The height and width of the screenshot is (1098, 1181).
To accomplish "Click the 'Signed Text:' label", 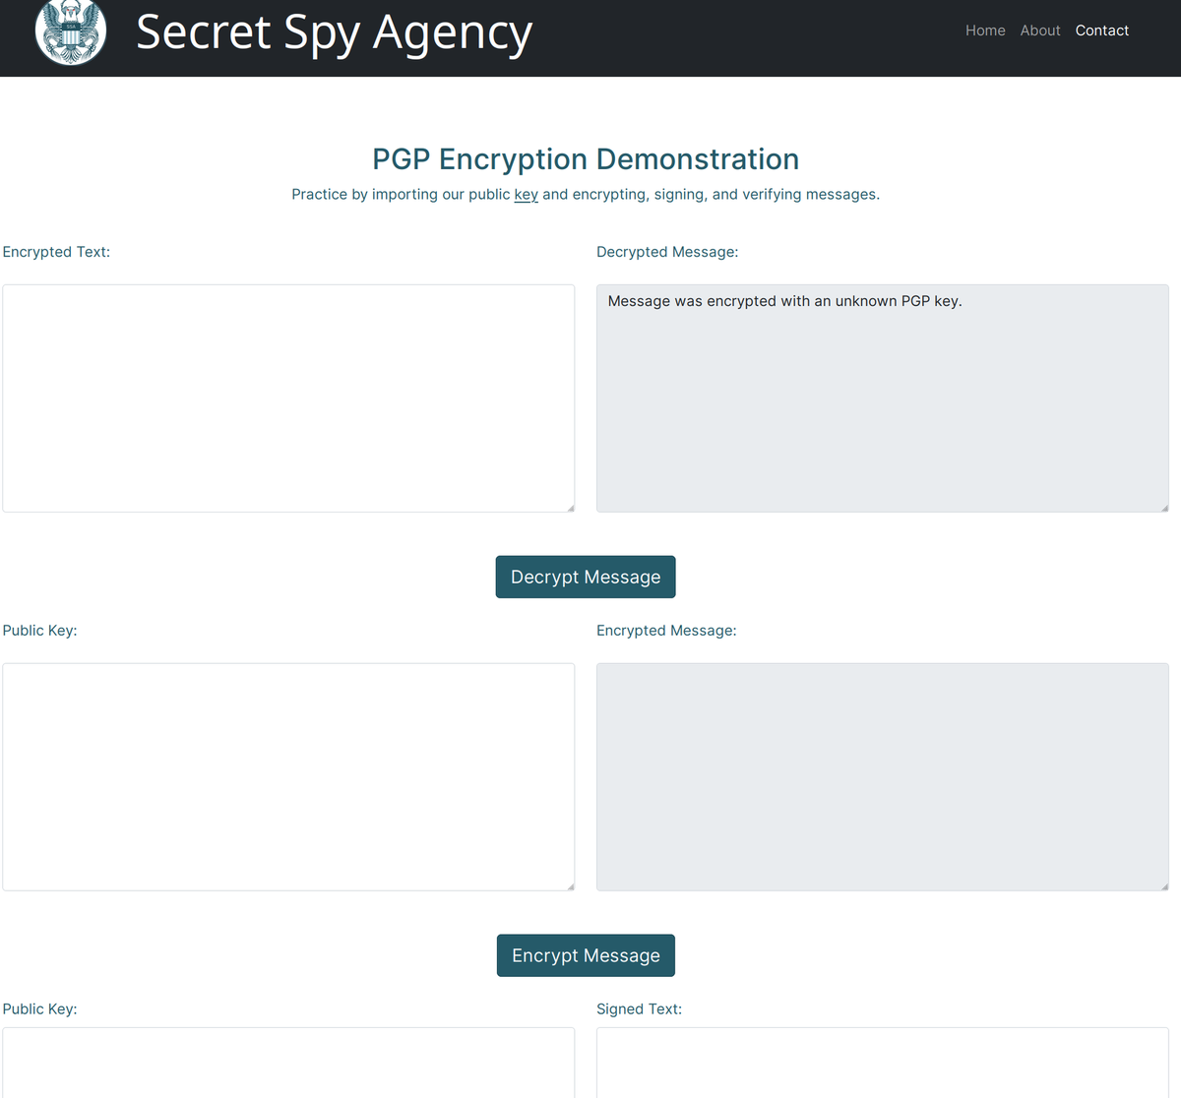I will (639, 1009).
